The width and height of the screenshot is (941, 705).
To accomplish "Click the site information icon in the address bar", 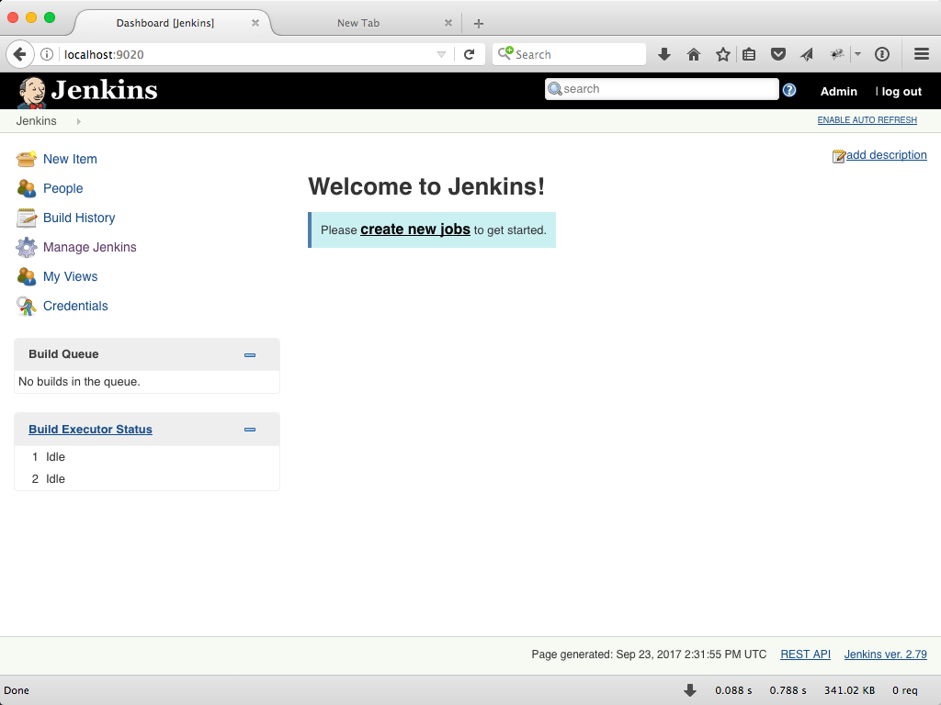I will (47, 54).
